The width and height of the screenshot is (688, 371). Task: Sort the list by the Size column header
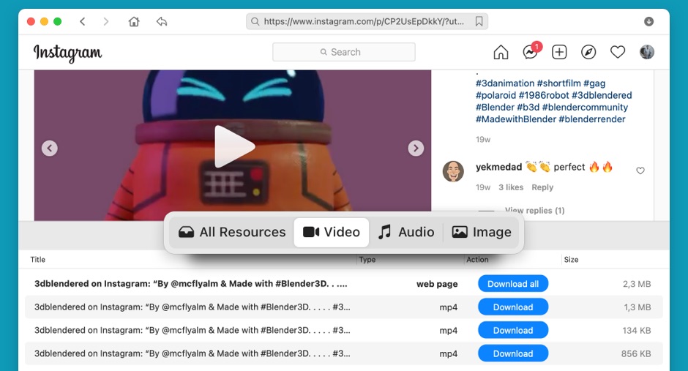coord(571,260)
